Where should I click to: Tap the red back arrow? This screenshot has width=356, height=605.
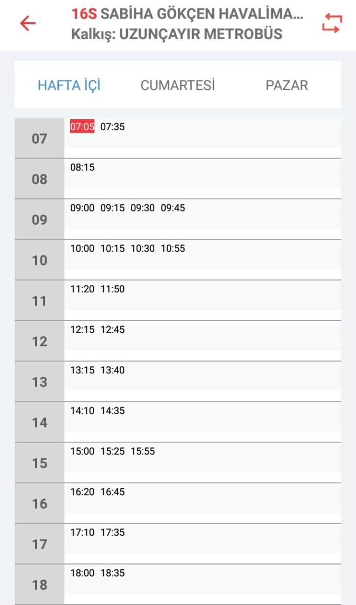point(28,23)
